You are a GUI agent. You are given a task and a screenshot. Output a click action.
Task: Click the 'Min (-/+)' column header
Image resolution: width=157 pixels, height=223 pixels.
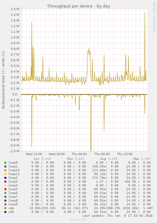coord(75,159)
